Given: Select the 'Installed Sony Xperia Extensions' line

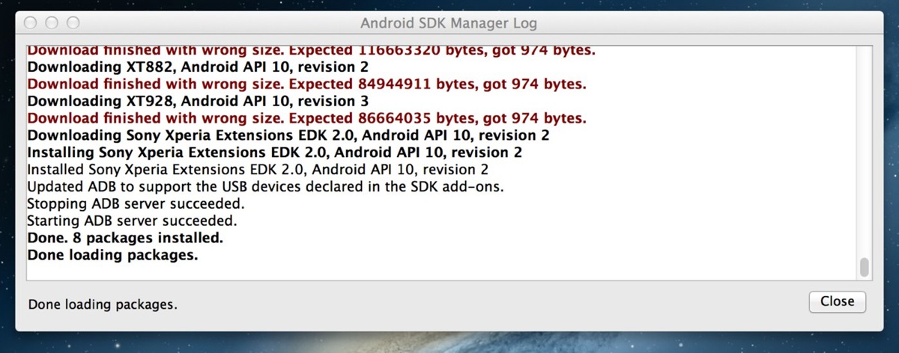Looking at the screenshot, I should [x=258, y=170].
